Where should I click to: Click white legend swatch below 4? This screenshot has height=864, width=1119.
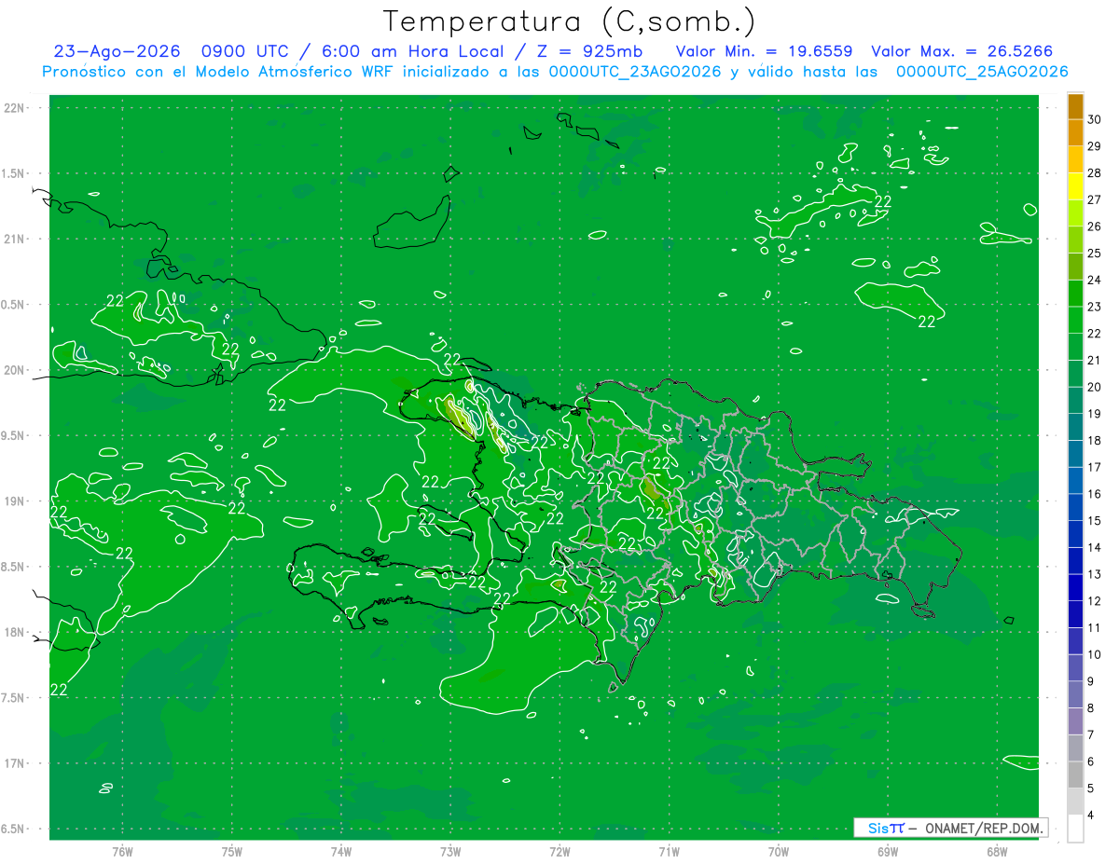[x=1075, y=829]
